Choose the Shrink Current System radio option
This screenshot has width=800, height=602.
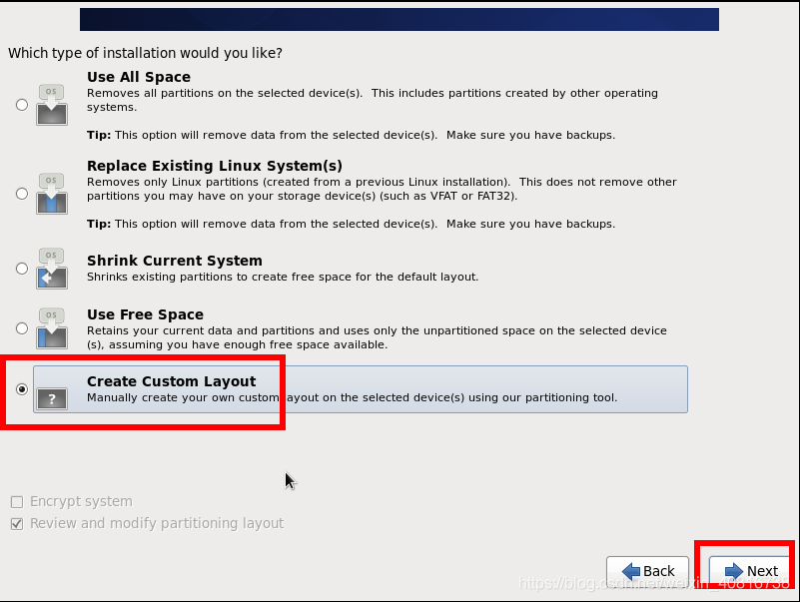[21, 269]
